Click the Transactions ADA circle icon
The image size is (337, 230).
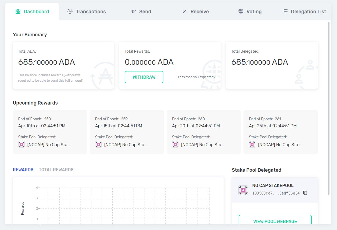coord(70,11)
